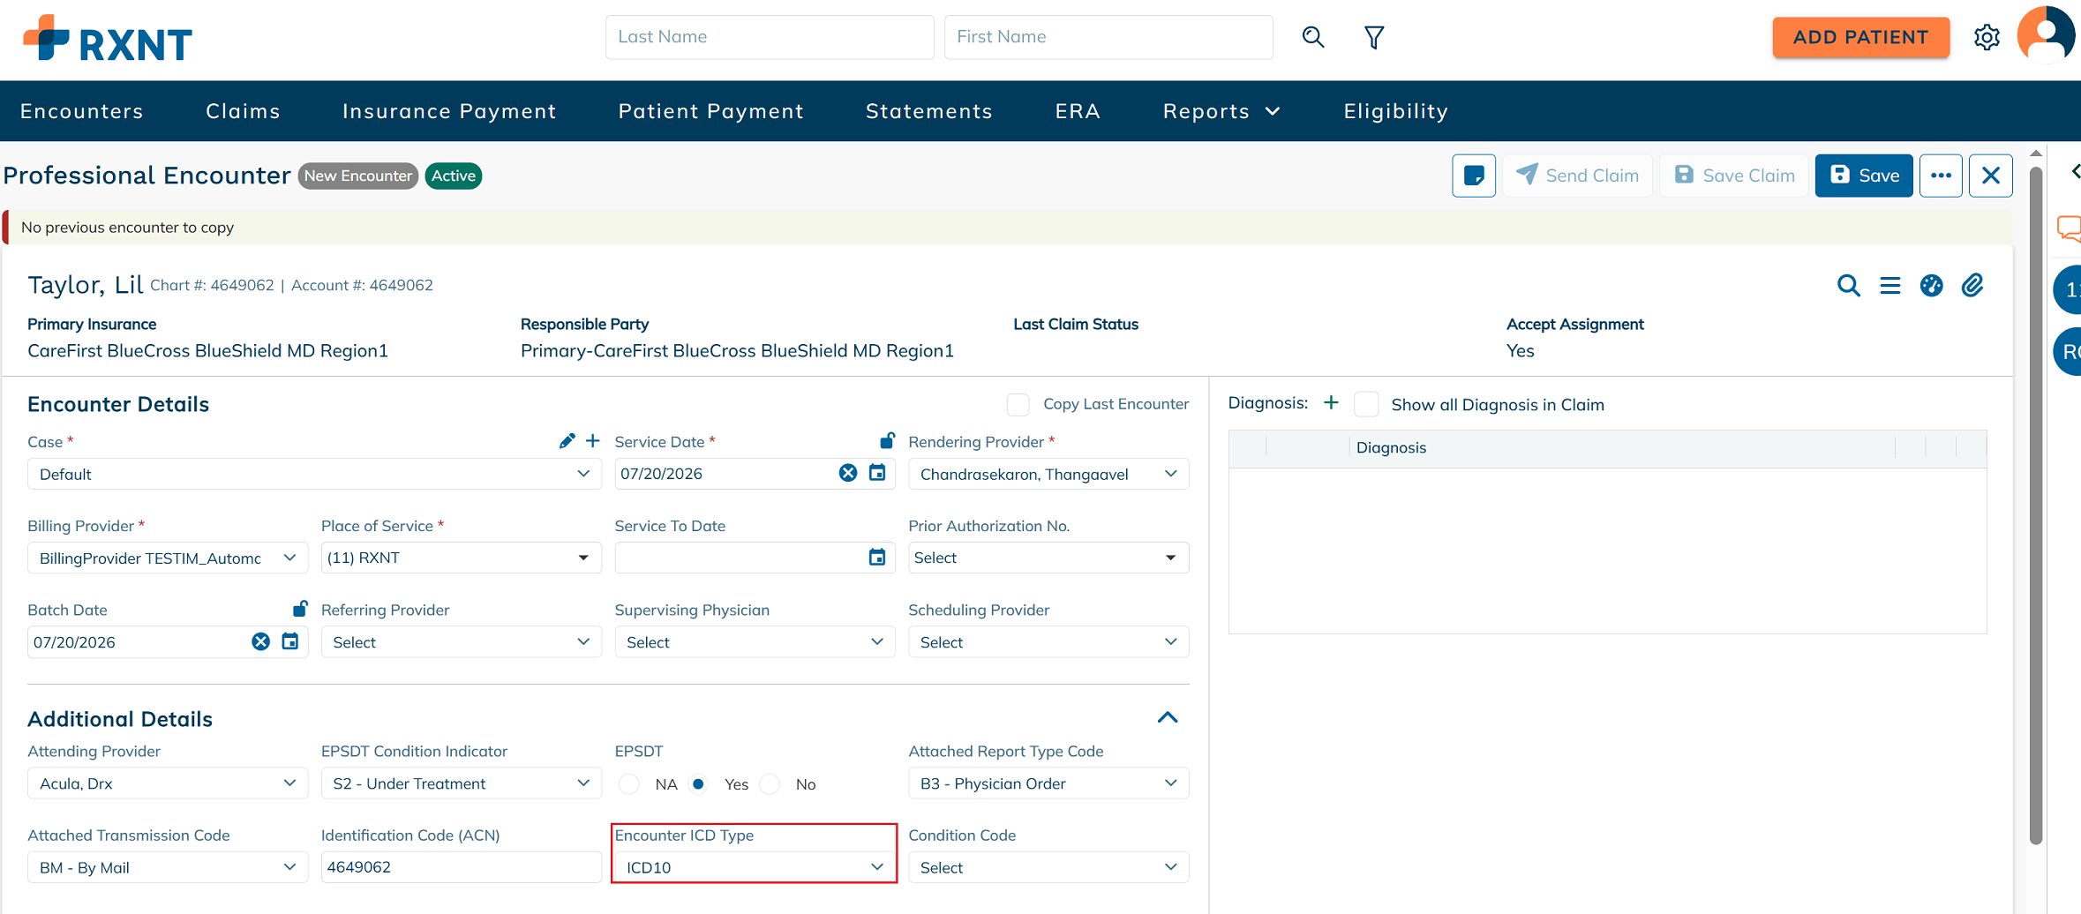The width and height of the screenshot is (2081, 914).
Task: Open the Case dropdown showing Default
Action: (314, 474)
